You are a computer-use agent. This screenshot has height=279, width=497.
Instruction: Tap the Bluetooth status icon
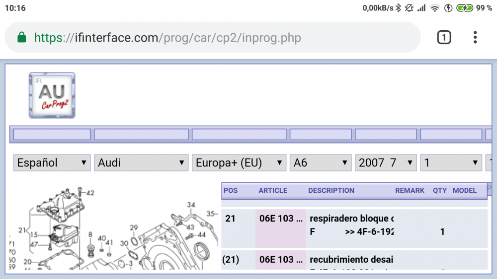[399, 8]
